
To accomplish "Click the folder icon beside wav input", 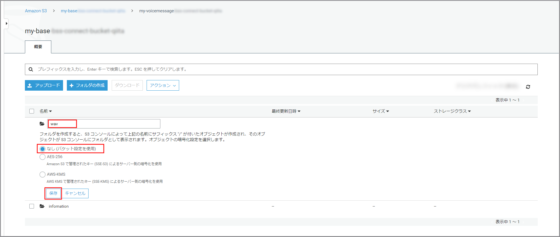I will pyautogui.click(x=42, y=124).
